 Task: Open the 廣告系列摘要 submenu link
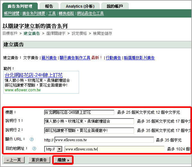pyautogui.click(x=34, y=13)
